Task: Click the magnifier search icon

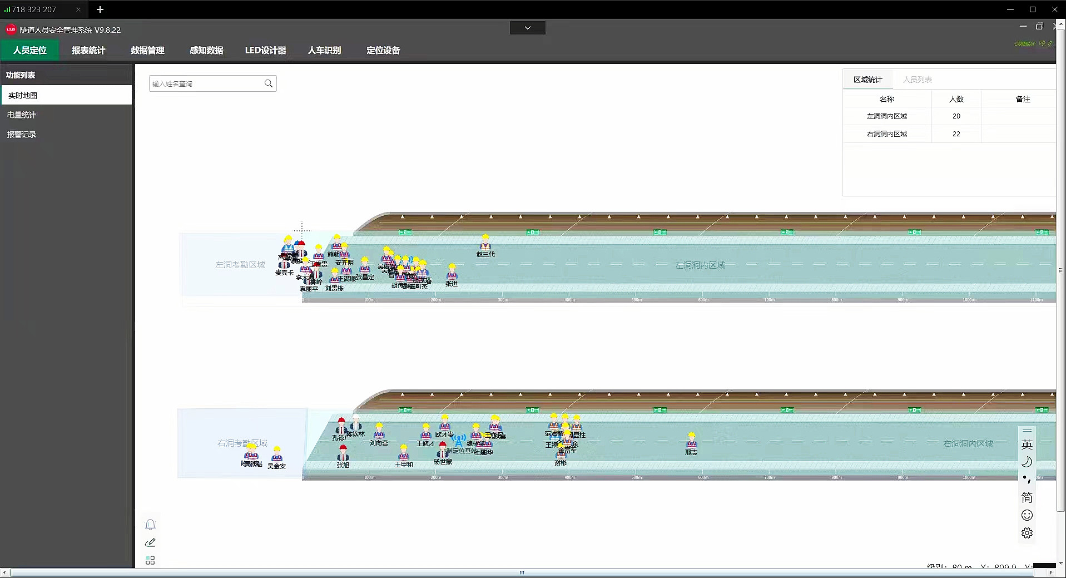Action: tap(269, 83)
